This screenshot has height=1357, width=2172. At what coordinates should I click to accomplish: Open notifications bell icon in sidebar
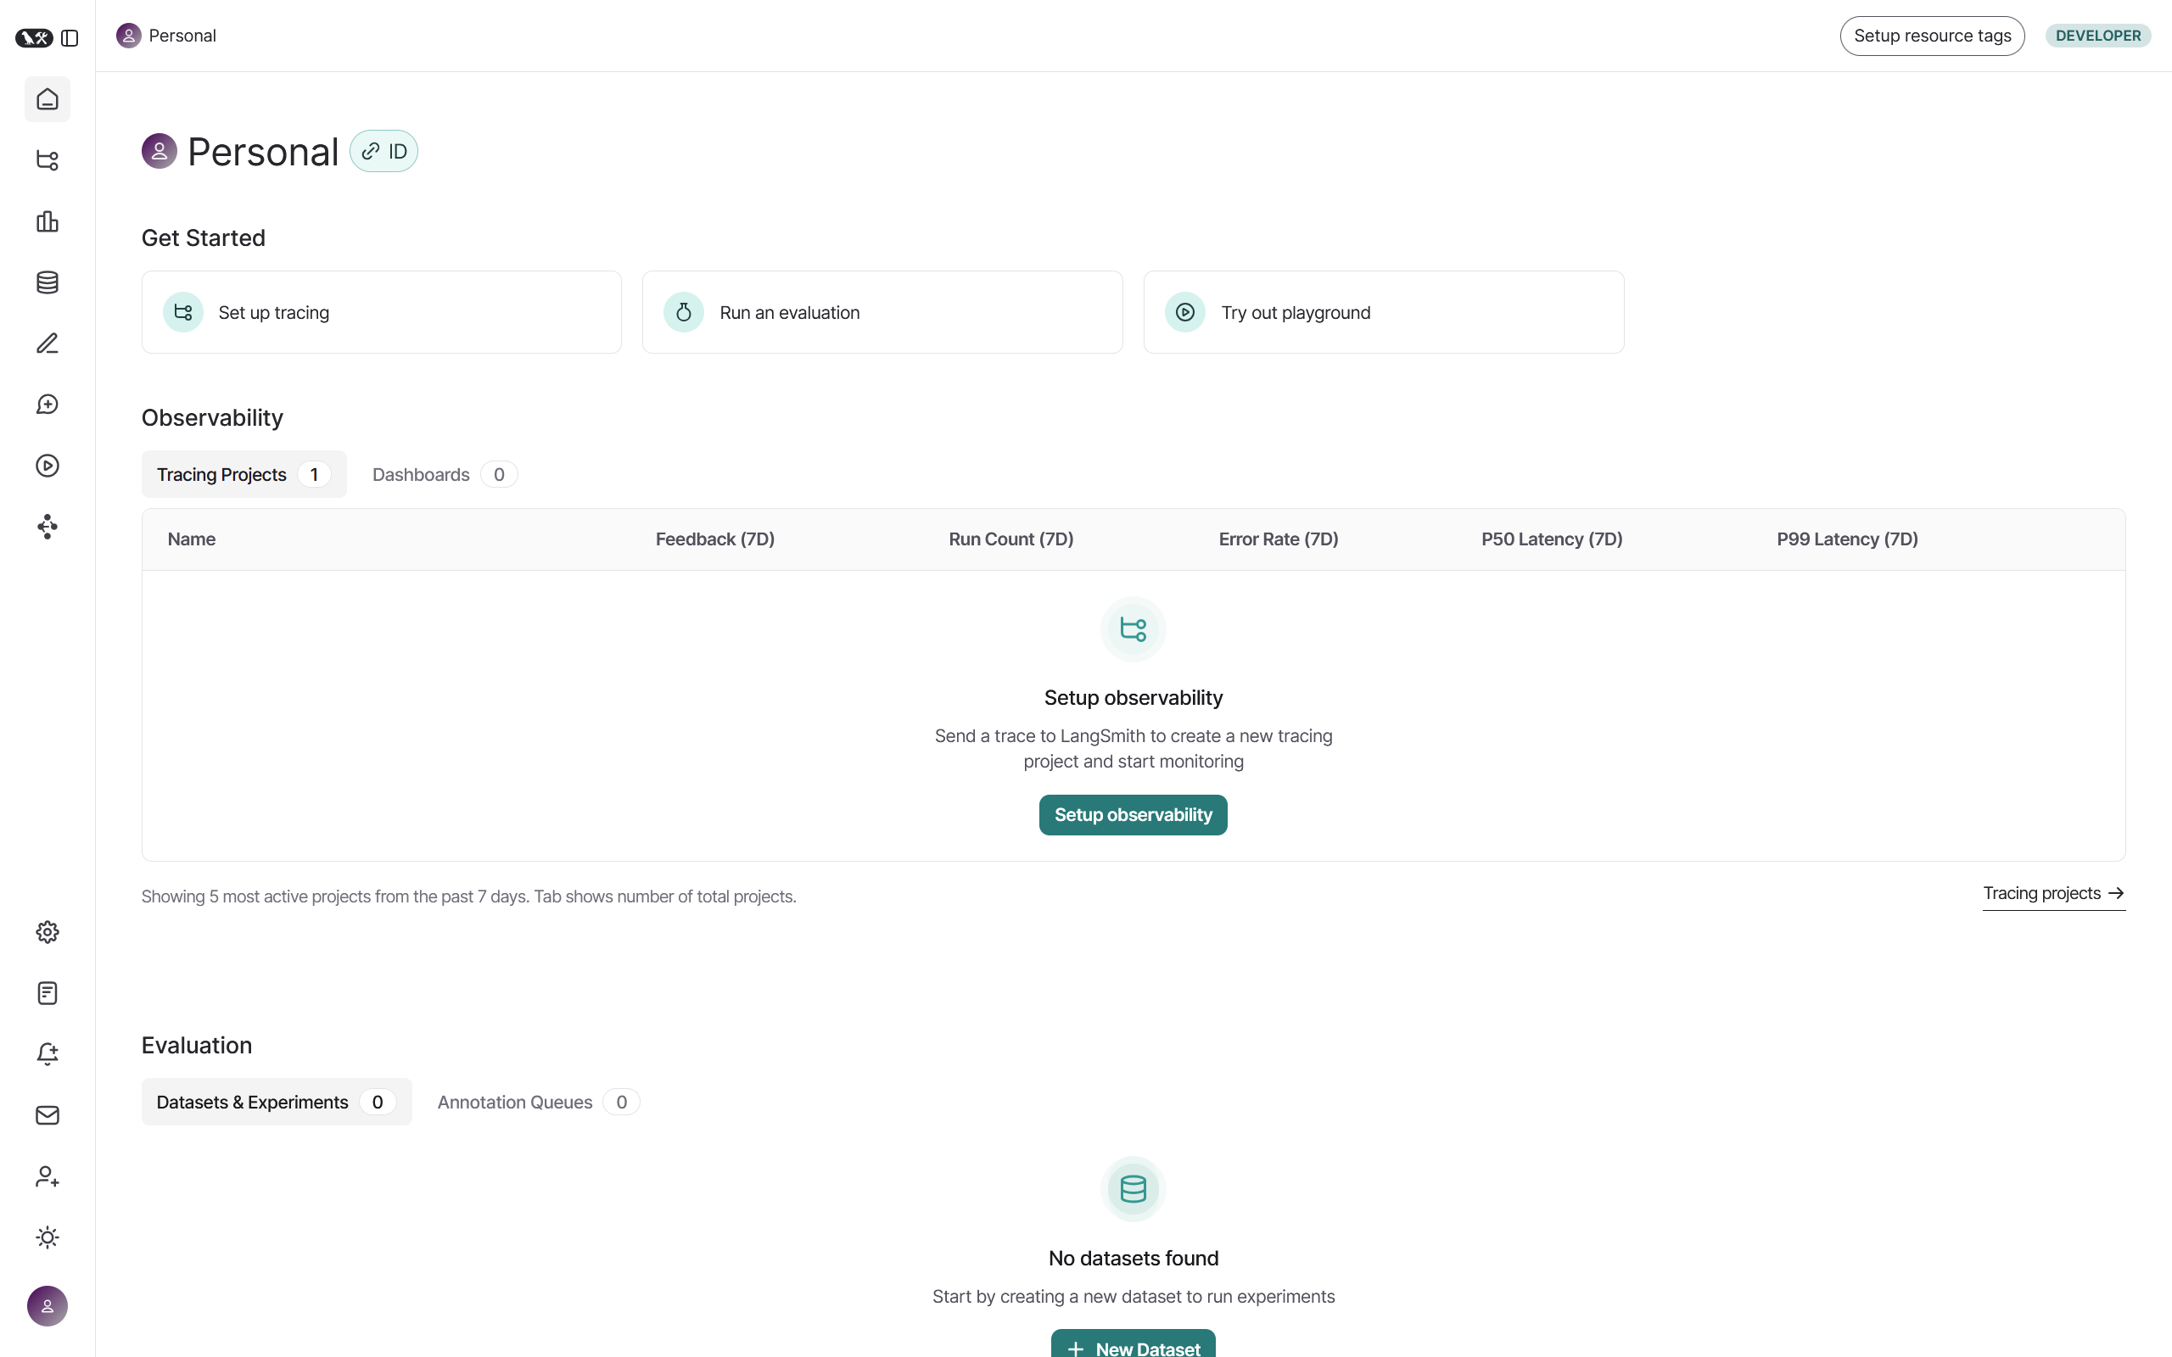click(48, 1054)
